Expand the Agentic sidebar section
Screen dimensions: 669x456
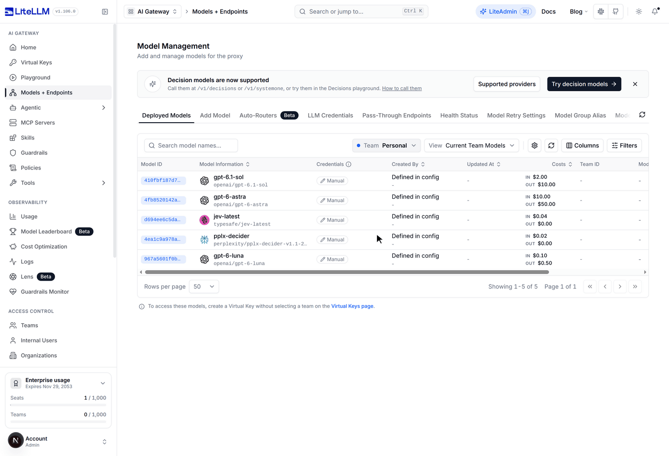pos(58,107)
